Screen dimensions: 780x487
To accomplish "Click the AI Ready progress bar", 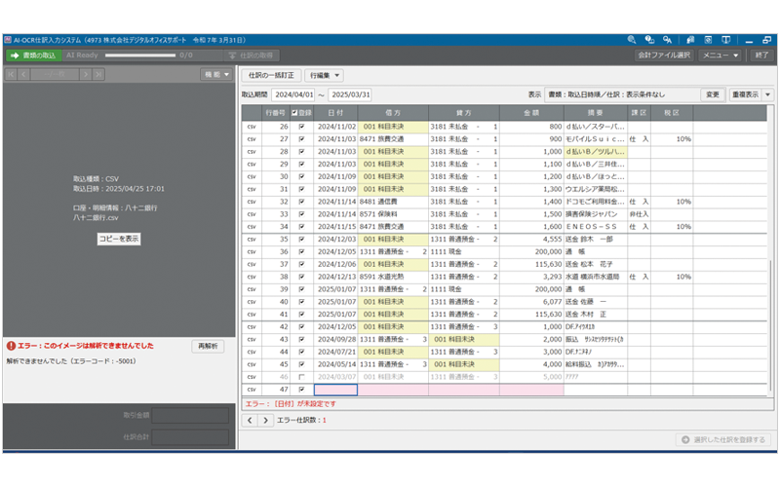I will pyautogui.click(x=146, y=56).
